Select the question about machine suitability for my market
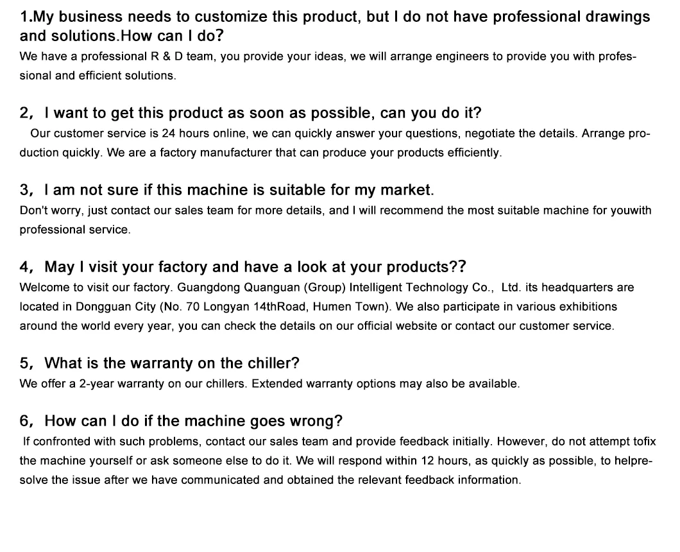 [227, 191]
